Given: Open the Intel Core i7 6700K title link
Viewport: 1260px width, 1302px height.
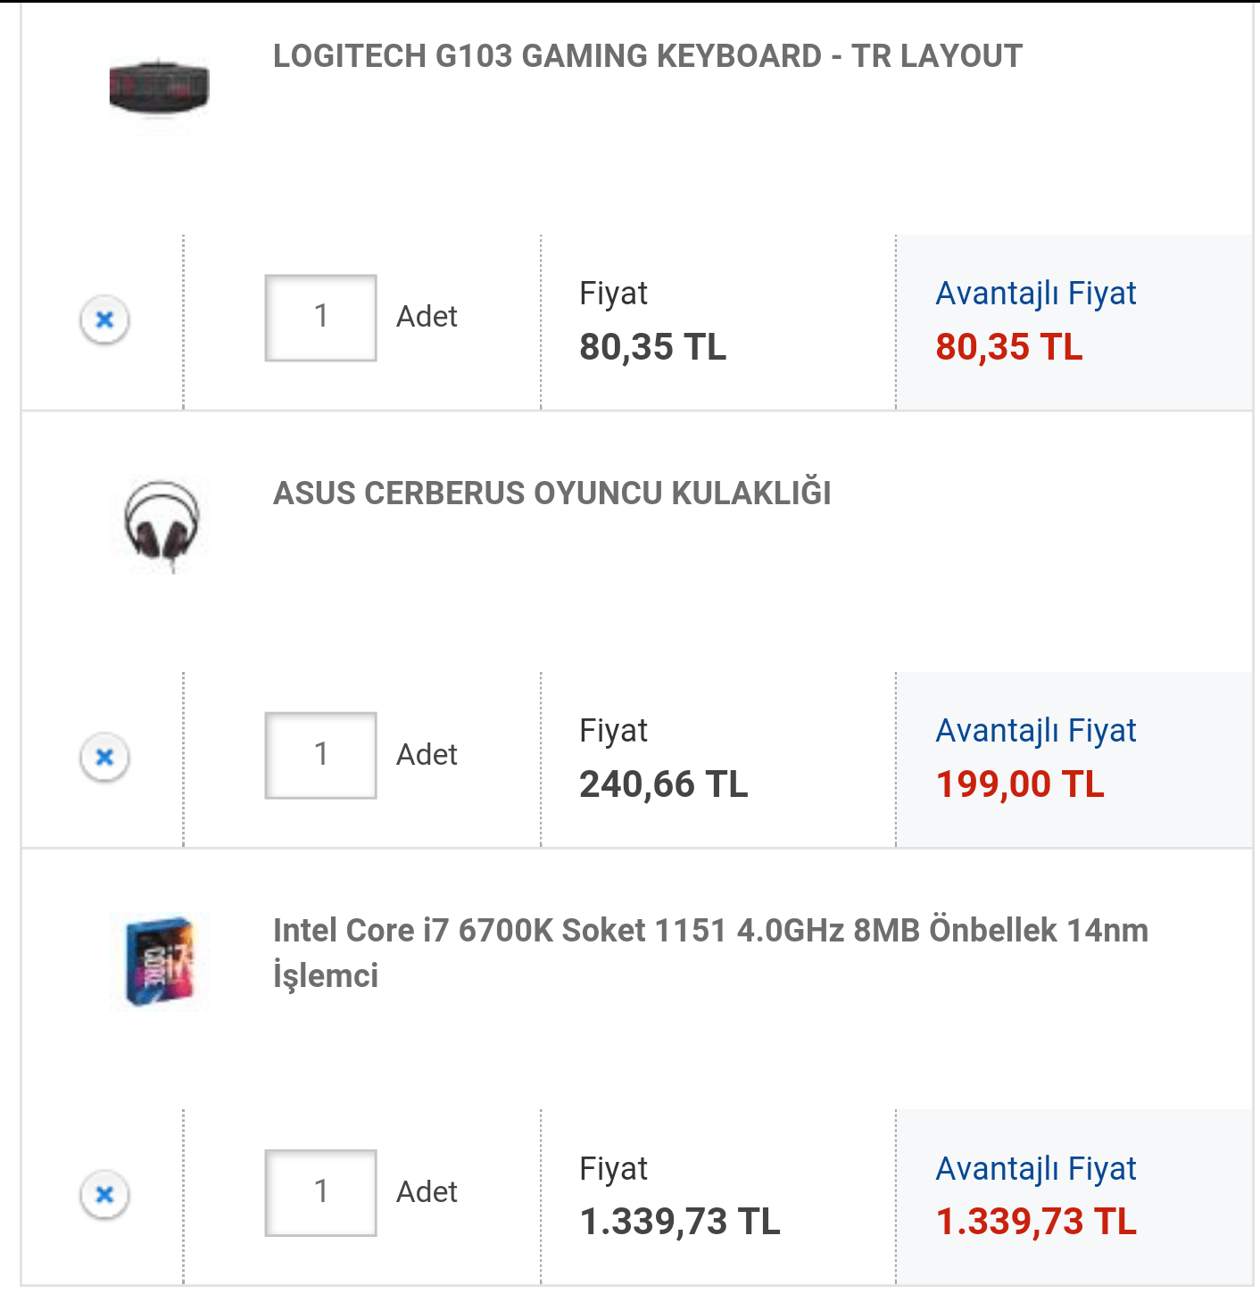Looking at the screenshot, I should [x=709, y=952].
